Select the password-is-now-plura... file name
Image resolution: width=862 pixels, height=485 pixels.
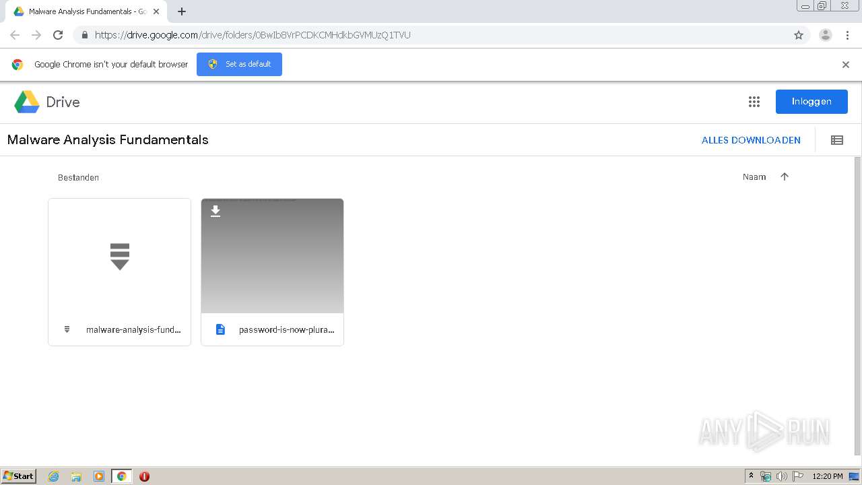pyautogui.click(x=287, y=329)
